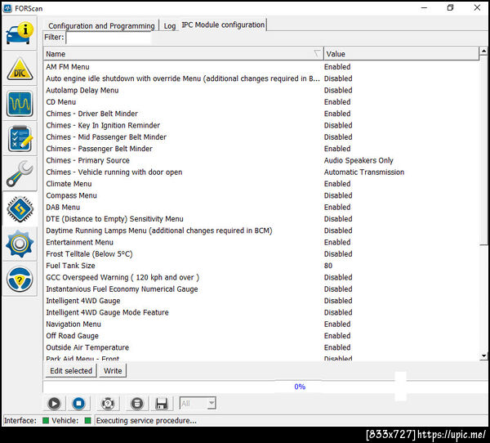The image size is (490, 443).
Task: Select 'Chimes - Key In Ignition Reminder' row
Action: pos(261,125)
